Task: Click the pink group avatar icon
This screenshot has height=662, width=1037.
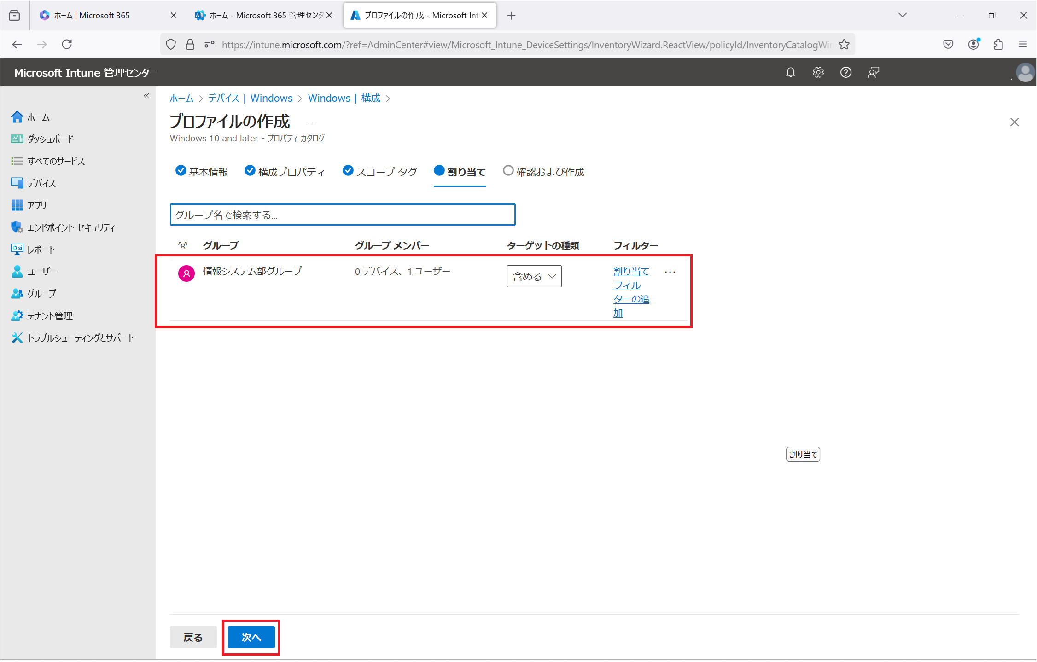Action: click(186, 273)
